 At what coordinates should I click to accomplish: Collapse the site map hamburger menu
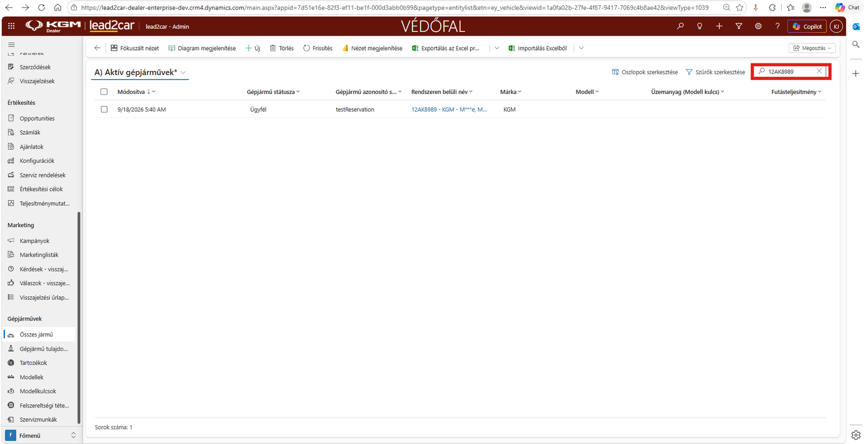(11, 45)
